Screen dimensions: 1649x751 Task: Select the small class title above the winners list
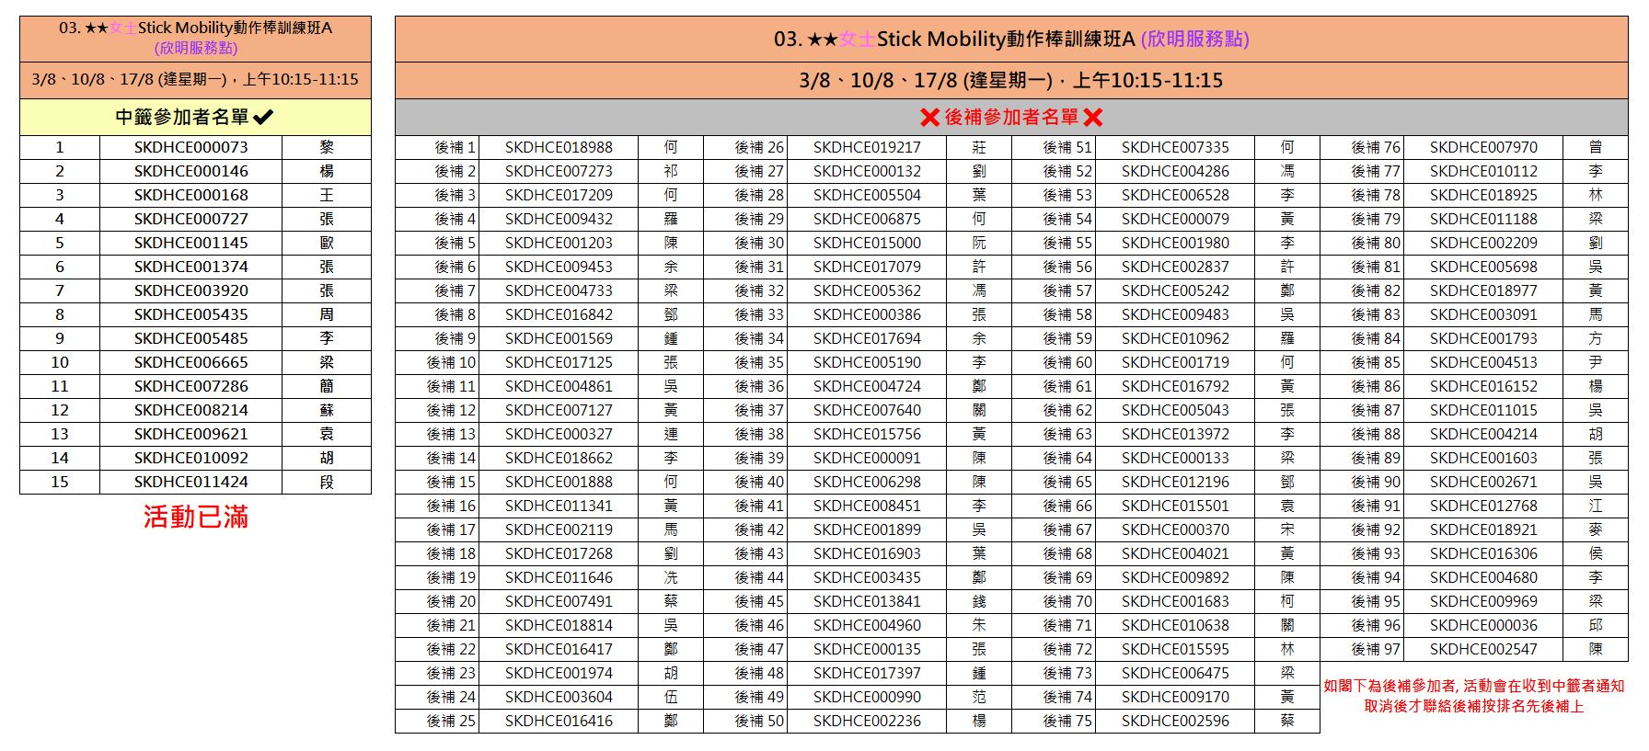click(x=195, y=38)
